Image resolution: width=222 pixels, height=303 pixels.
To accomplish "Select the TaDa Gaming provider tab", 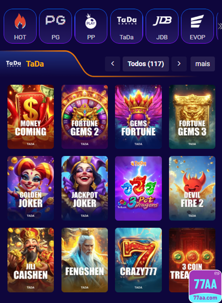I will point(127,26).
